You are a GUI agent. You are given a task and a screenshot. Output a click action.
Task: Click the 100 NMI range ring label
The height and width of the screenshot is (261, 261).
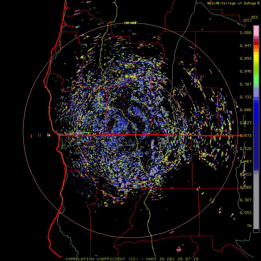click(x=130, y=23)
